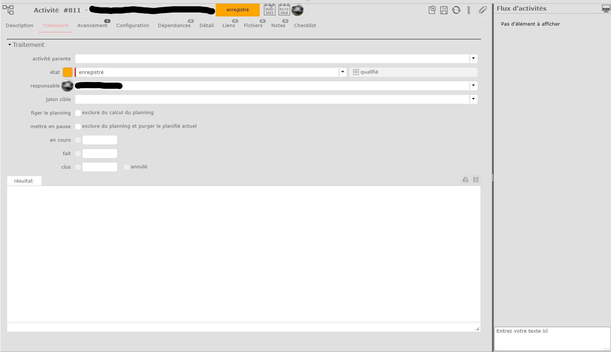Click the fait date field
The image size is (611, 352).
pos(100,153)
